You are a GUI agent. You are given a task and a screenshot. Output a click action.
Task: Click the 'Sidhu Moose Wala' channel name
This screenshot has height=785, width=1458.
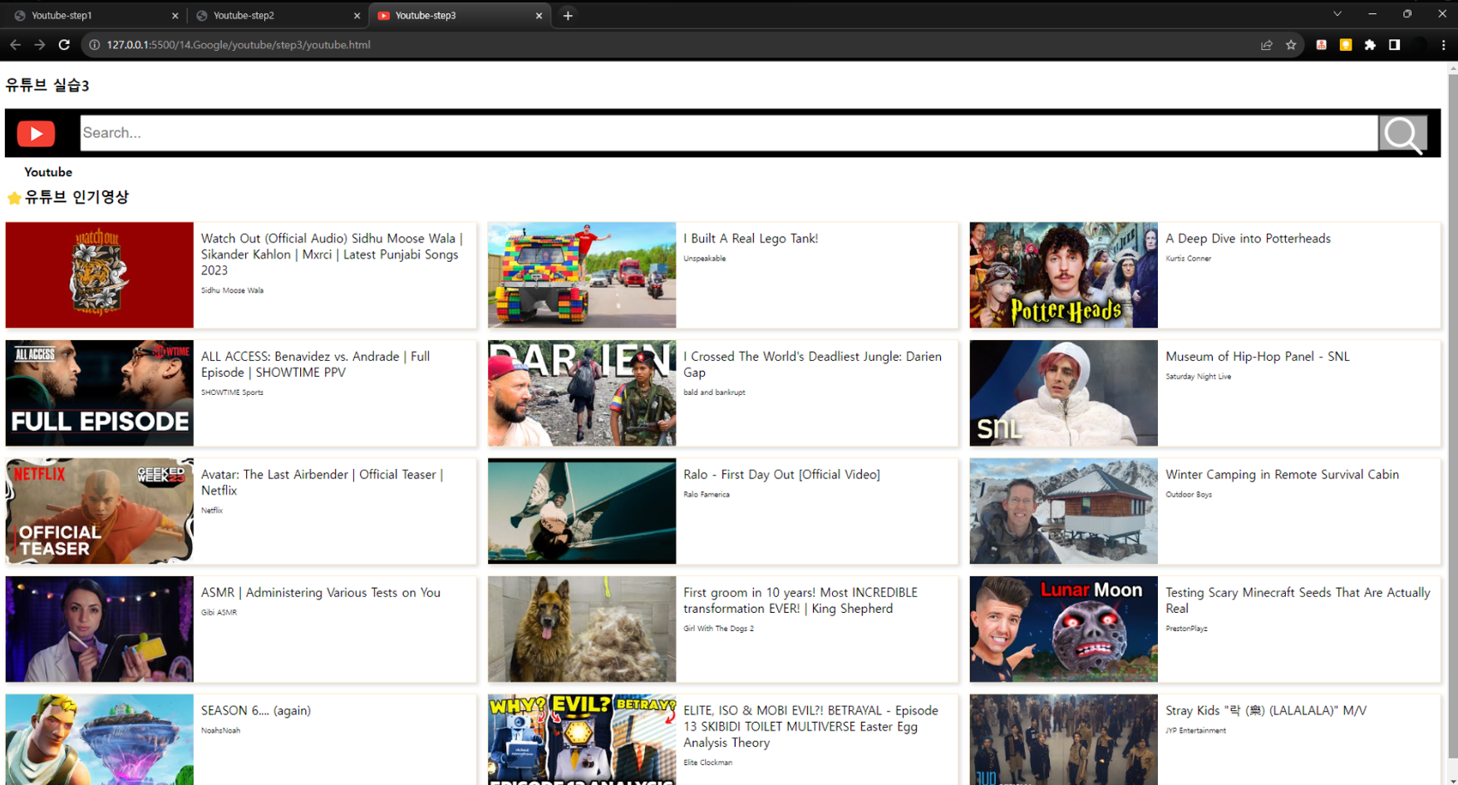[x=232, y=290]
